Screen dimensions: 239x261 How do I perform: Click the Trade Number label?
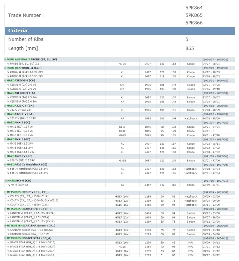(26, 15)
